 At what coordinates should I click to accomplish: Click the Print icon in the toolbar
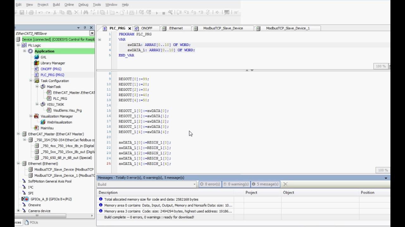pyautogui.click(x=31, y=12)
